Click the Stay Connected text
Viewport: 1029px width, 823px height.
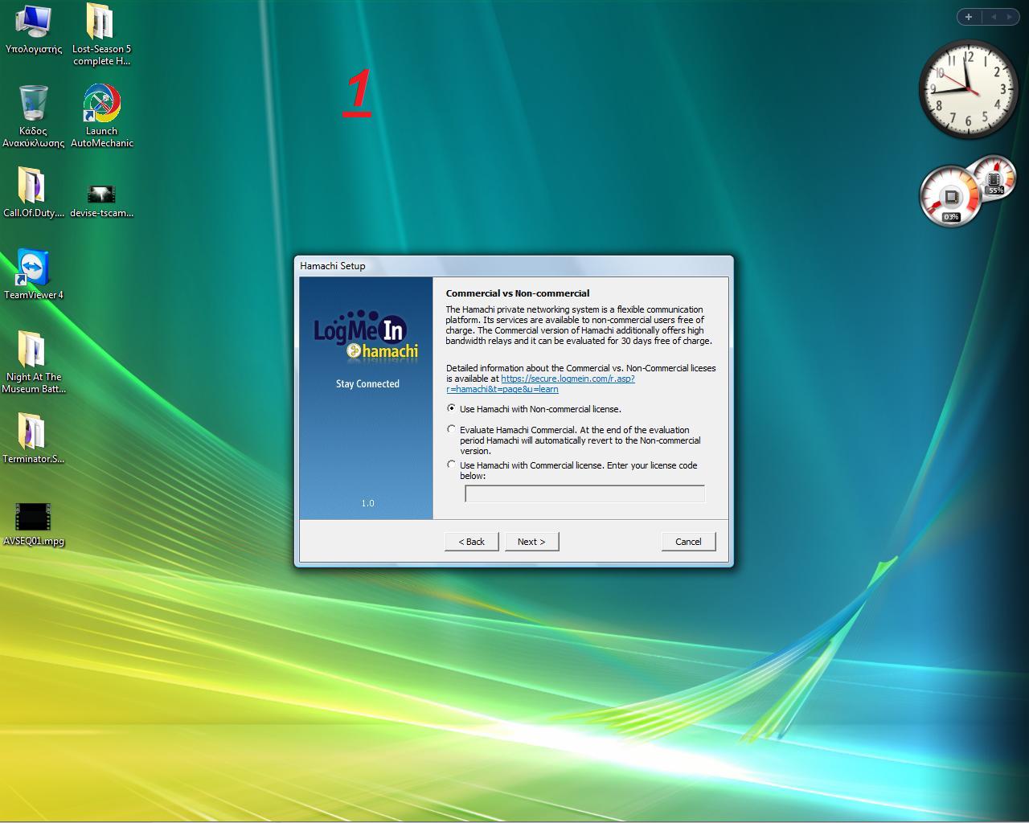(x=367, y=383)
